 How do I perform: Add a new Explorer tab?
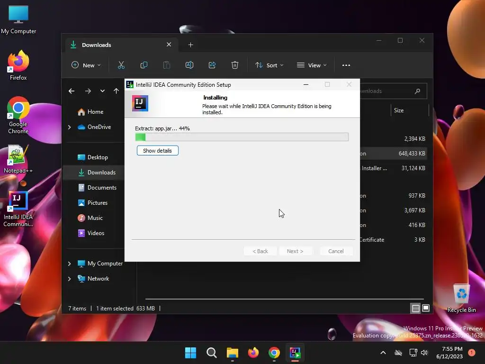coord(190,45)
